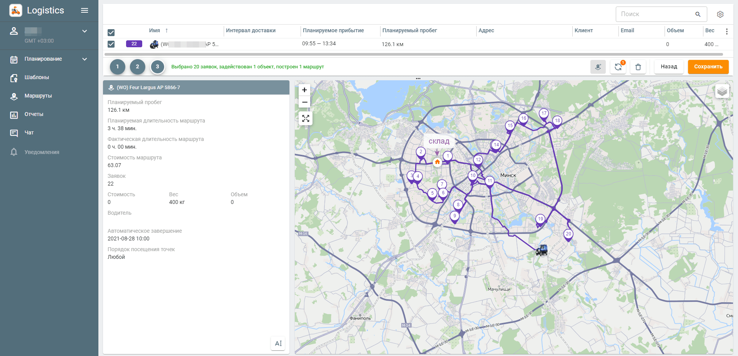This screenshot has width=738, height=356.
Task: Delete route using trash icon
Action: click(638, 67)
